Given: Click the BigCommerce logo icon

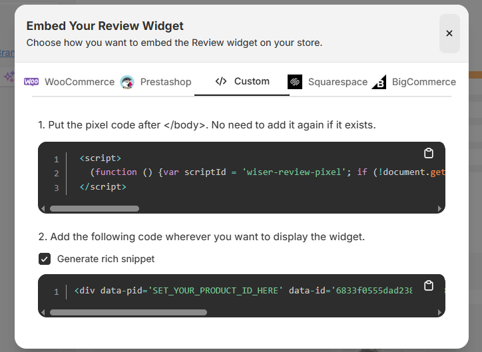Looking at the screenshot, I should tap(379, 82).
